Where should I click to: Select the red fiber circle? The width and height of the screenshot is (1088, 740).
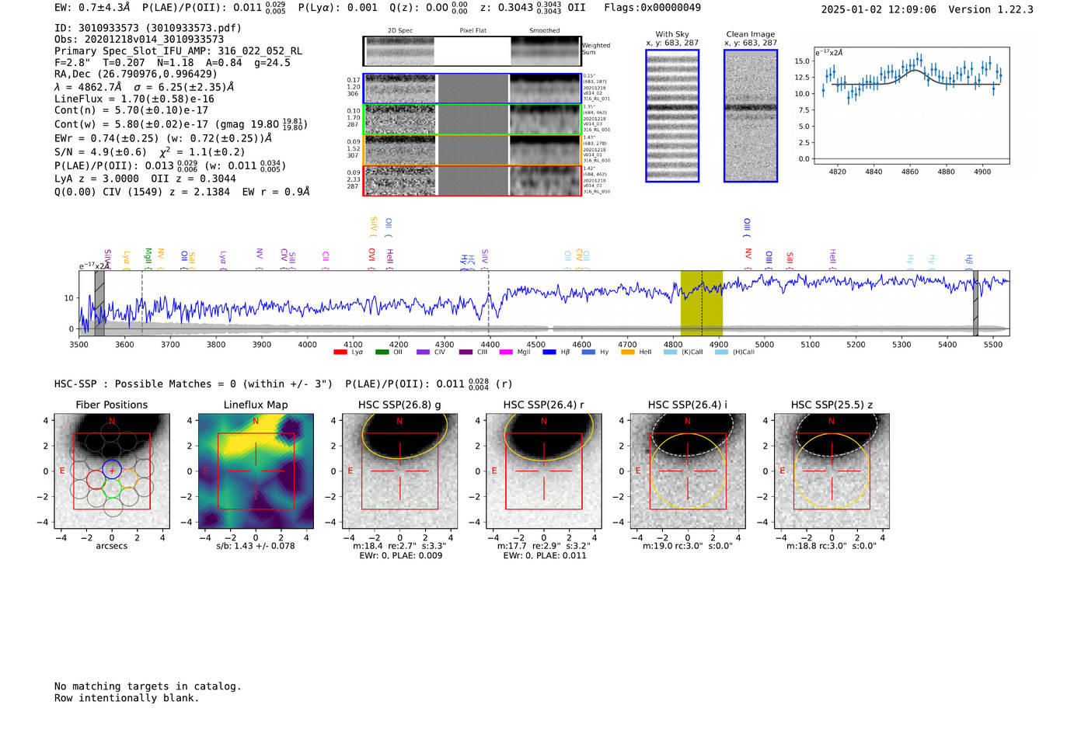[96, 479]
